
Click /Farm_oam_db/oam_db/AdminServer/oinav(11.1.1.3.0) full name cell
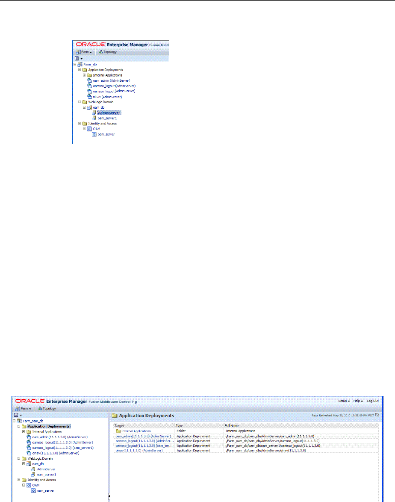(x=266, y=451)
